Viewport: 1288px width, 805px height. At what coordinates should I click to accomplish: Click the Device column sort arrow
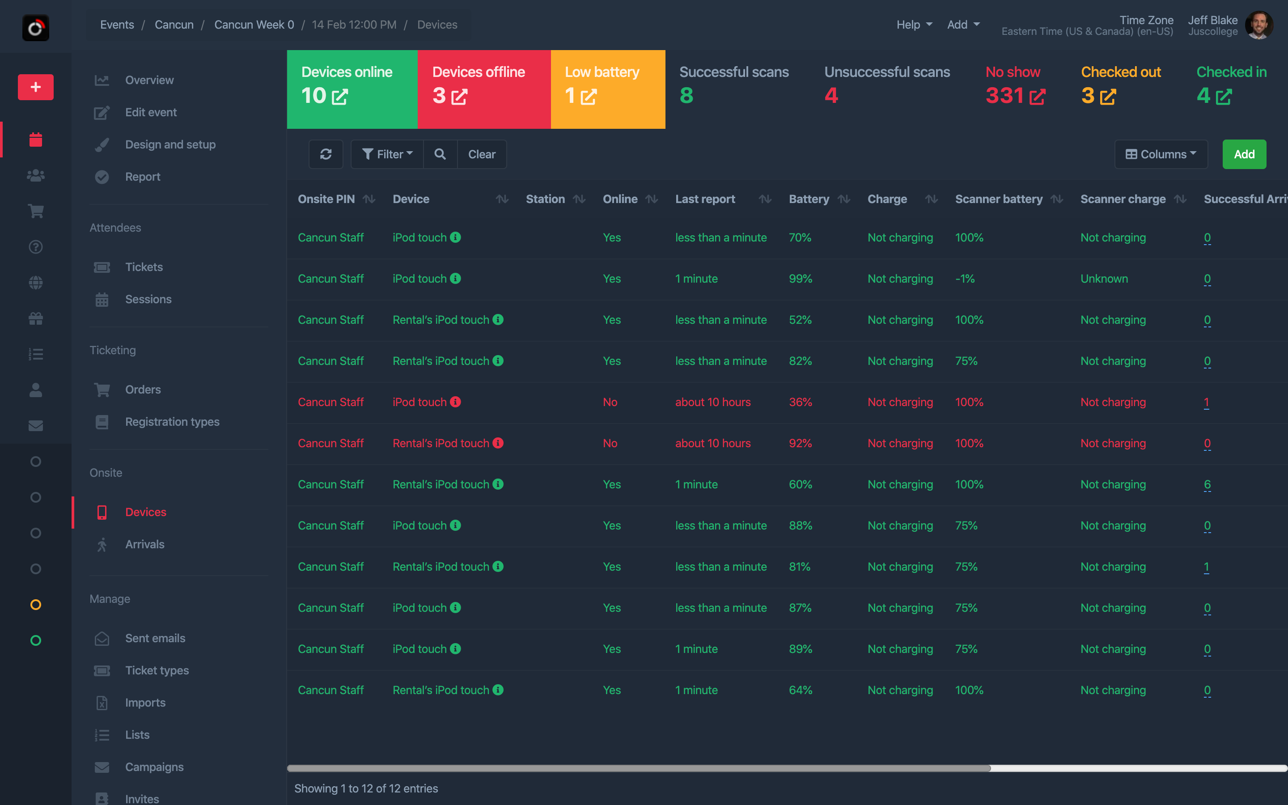(502, 199)
